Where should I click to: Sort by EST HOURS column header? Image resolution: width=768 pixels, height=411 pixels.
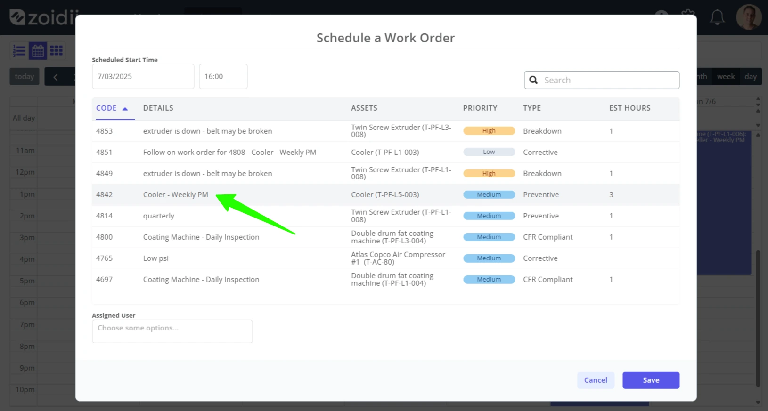click(x=630, y=108)
